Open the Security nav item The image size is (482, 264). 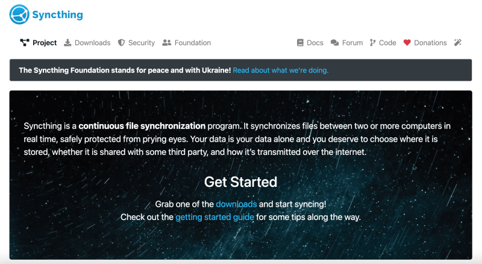(142, 43)
